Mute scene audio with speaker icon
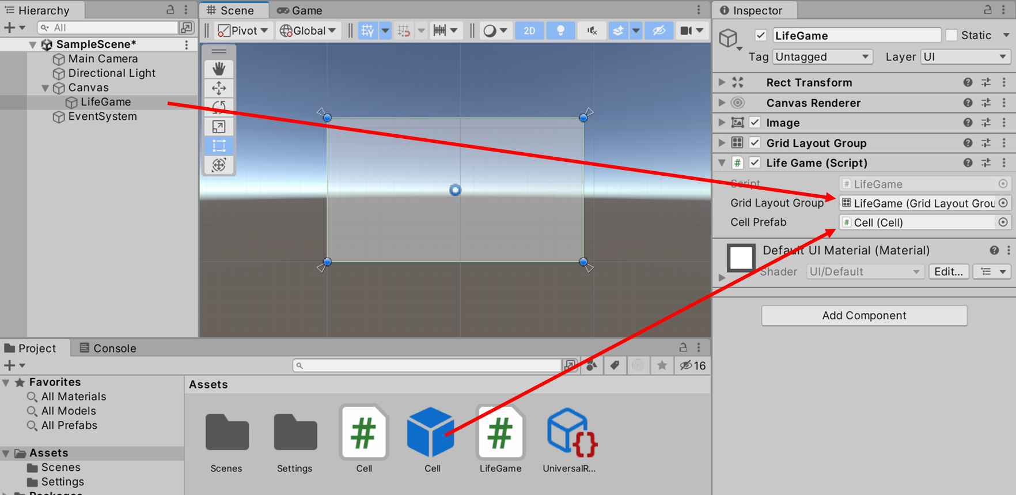Screen dimensions: 1016x495 592,31
